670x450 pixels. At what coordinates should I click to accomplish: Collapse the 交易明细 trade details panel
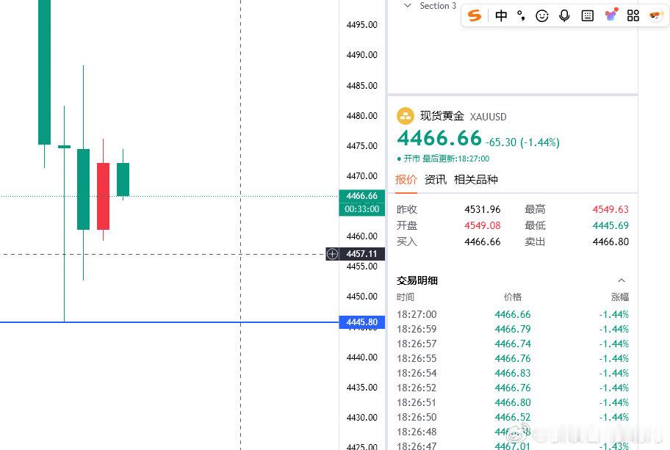(622, 280)
